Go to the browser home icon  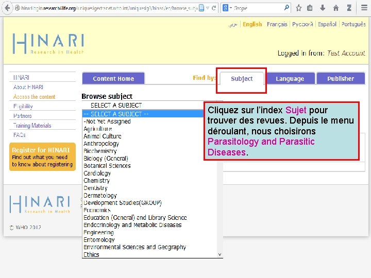coord(336,8)
